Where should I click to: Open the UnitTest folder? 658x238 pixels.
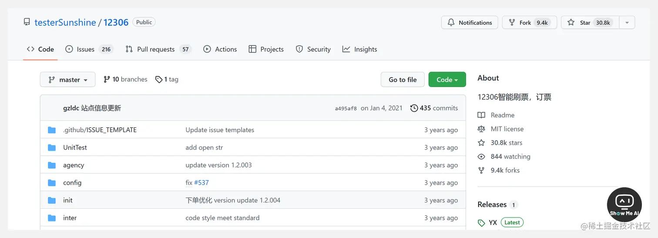pyautogui.click(x=75, y=147)
